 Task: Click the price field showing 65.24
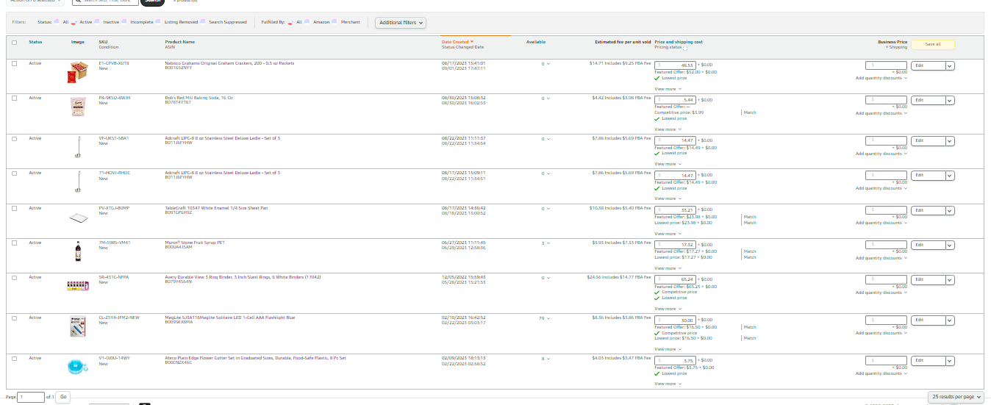675,279
